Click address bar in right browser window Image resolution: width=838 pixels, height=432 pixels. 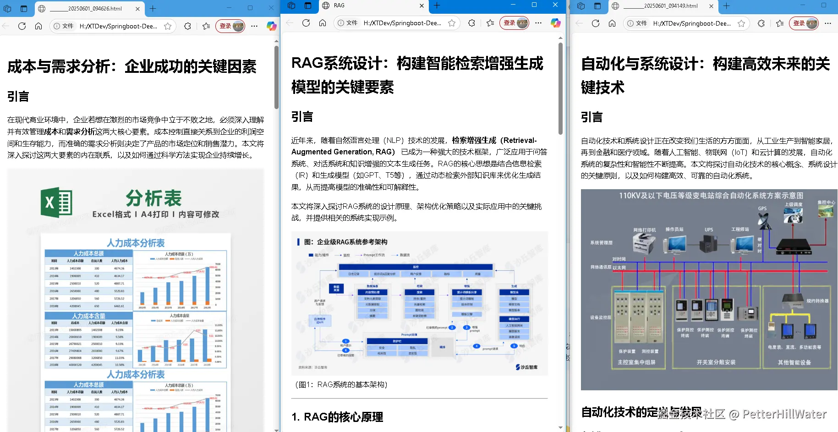tap(686, 23)
